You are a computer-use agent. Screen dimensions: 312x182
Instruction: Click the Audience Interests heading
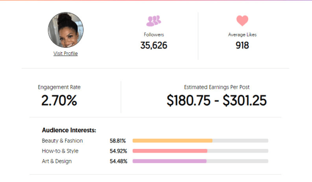pyautogui.click(x=69, y=130)
